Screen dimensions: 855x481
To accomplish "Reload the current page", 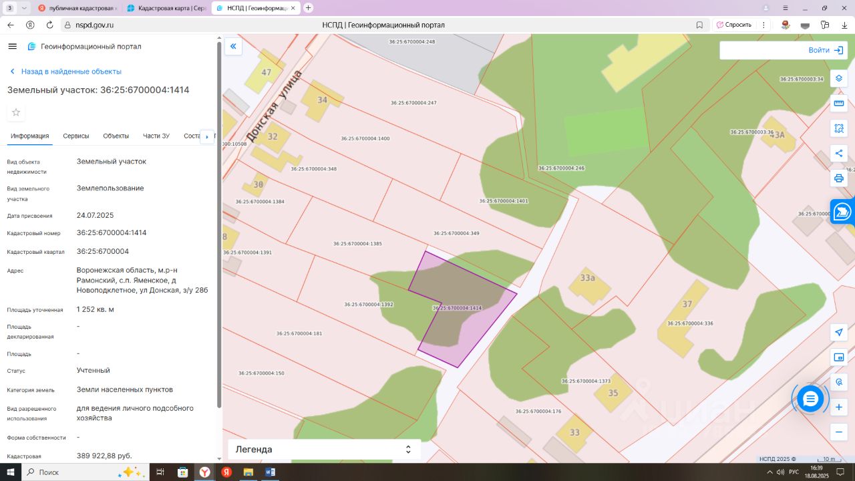I will [x=49, y=25].
